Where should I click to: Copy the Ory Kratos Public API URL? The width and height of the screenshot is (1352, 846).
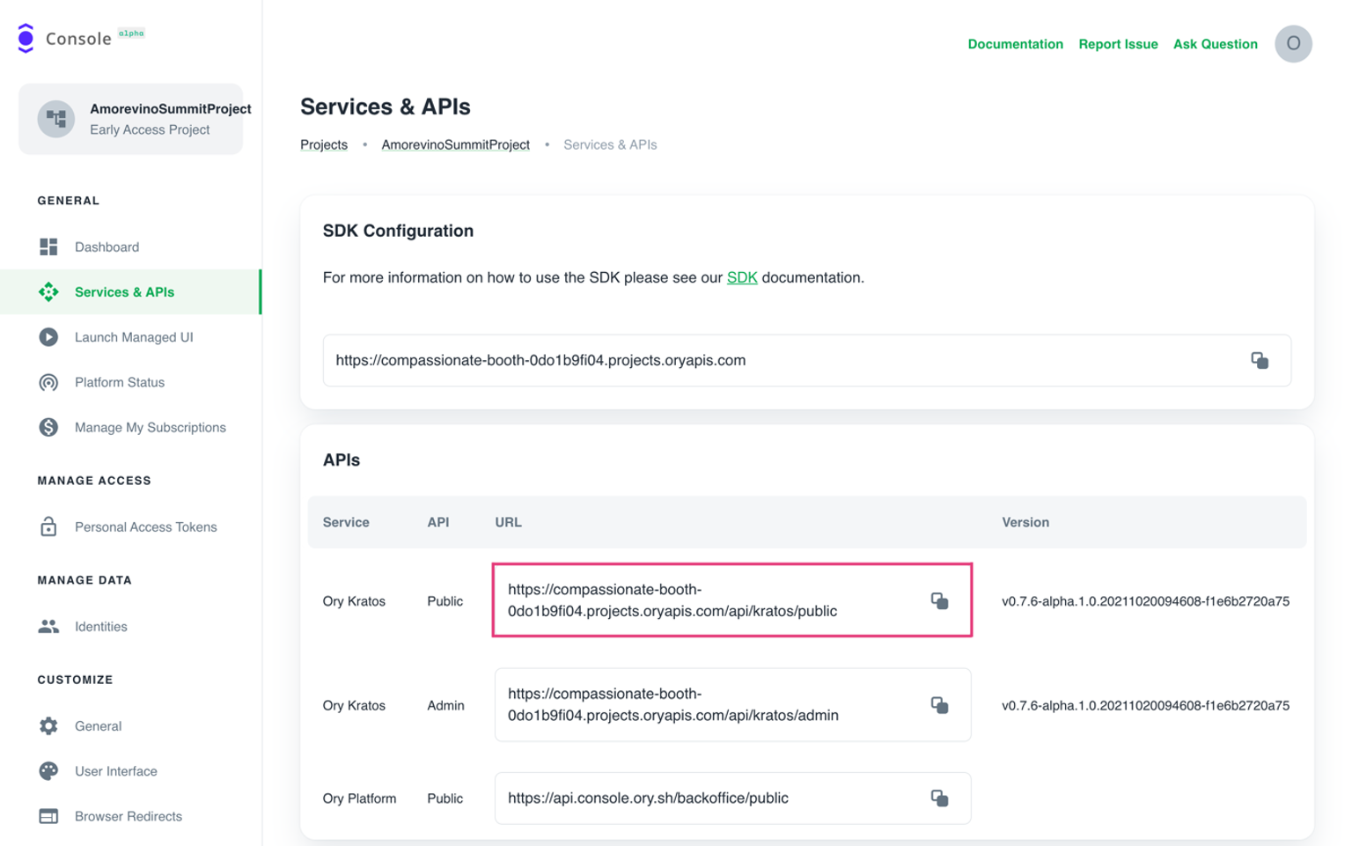click(939, 600)
